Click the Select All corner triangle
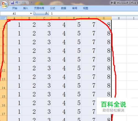Screen dimensions: 138x121 point(4,18)
